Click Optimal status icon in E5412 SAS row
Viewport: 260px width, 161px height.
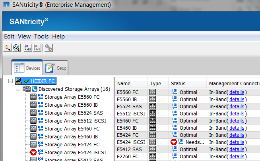(175, 149)
